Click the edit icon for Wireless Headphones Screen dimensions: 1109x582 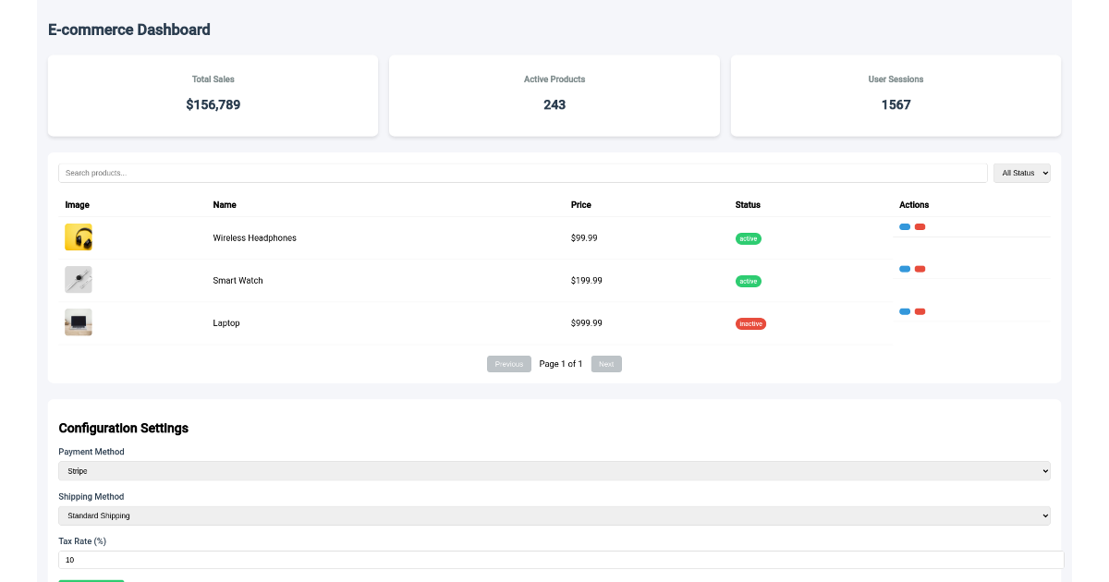point(903,226)
